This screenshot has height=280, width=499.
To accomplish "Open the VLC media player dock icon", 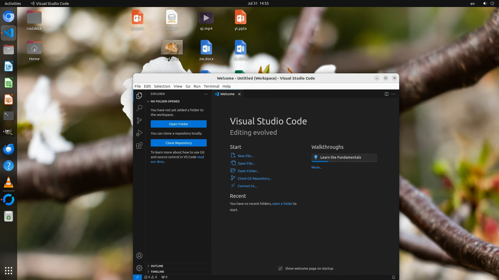I will pyautogui.click(x=9, y=183).
